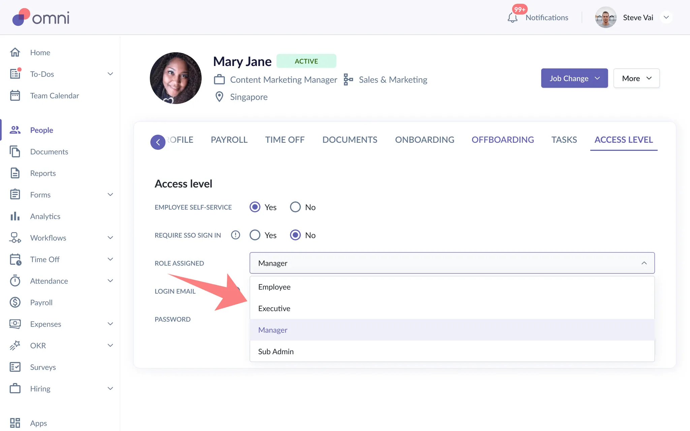Click the Job Change button
The width and height of the screenshot is (690, 431).
point(574,78)
